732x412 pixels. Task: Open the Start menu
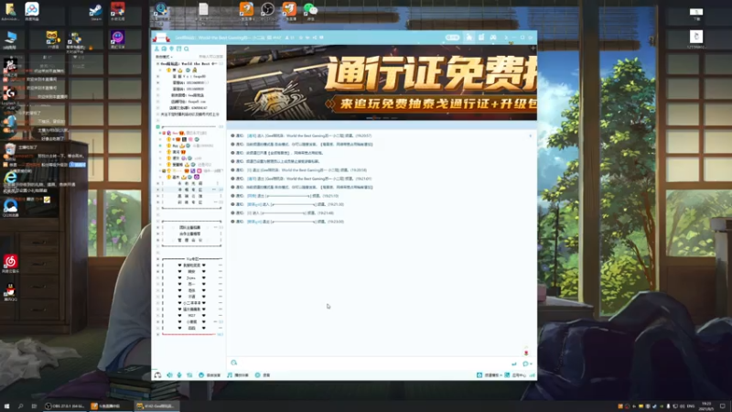(6, 406)
